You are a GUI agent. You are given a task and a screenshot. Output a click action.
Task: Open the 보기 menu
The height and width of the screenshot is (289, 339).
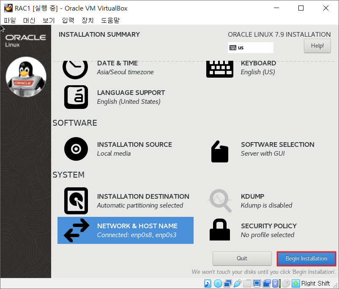pos(49,20)
